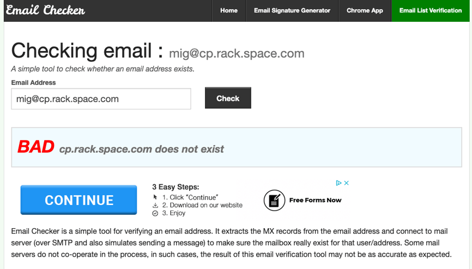472x269 pixels.
Task: Go to the Chrome App page
Action: coord(365,10)
